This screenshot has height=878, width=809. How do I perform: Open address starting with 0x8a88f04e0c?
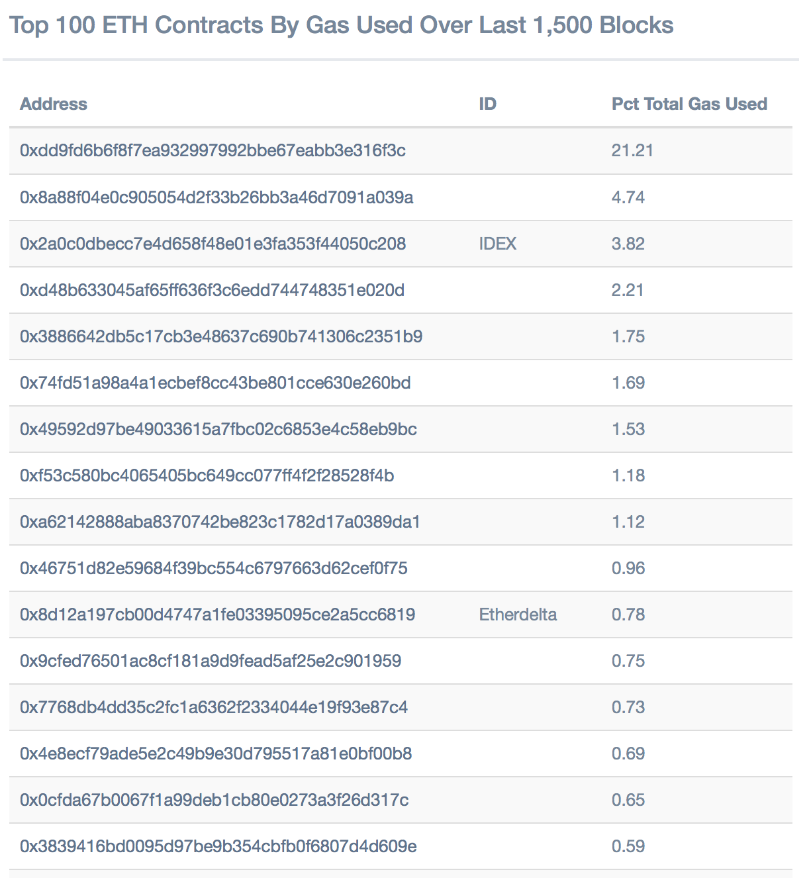tap(216, 197)
